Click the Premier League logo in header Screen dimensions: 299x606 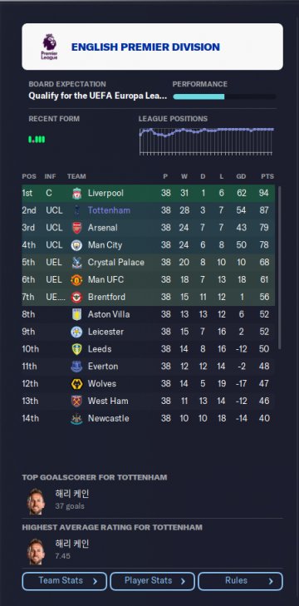[50, 47]
